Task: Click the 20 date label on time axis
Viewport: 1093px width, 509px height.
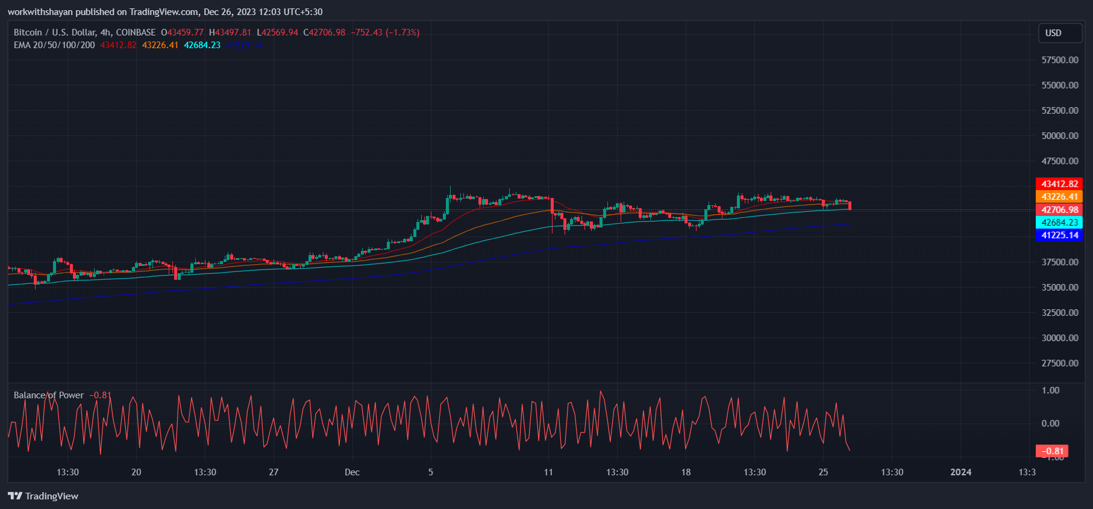Action: pyautogui.click(x=136, y=472)
